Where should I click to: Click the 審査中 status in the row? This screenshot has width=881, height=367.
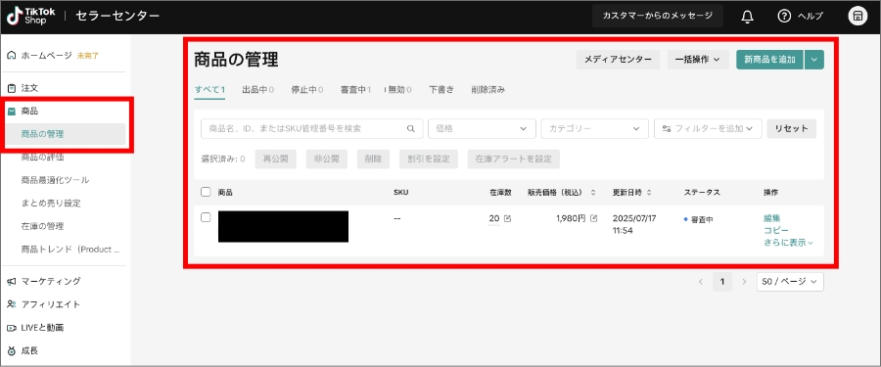(698, 220)
